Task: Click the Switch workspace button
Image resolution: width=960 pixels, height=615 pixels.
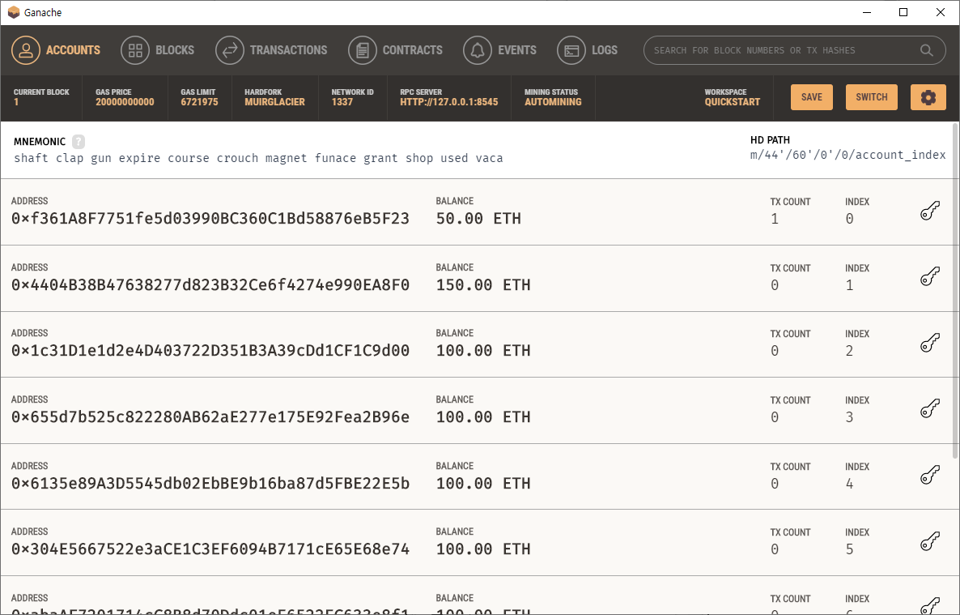Action: (x=872, y=97)
